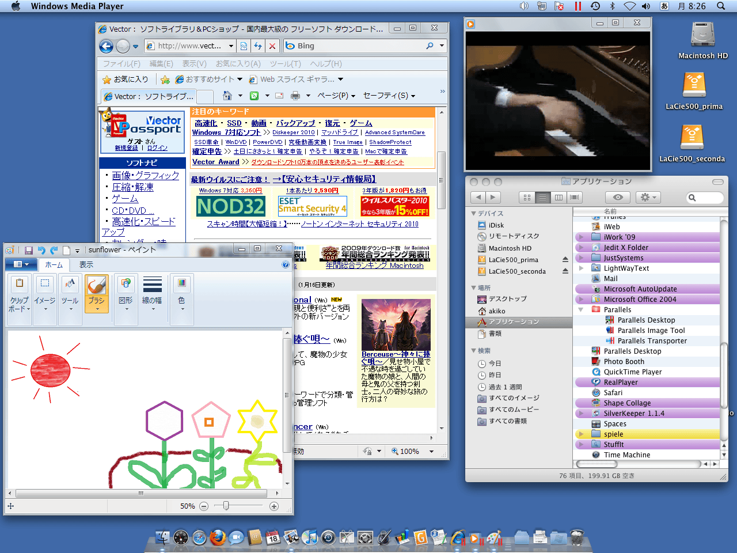This screenshot has height=553, width=737.
Task: Click the IE back navigation button
Action: coord(106,46)
